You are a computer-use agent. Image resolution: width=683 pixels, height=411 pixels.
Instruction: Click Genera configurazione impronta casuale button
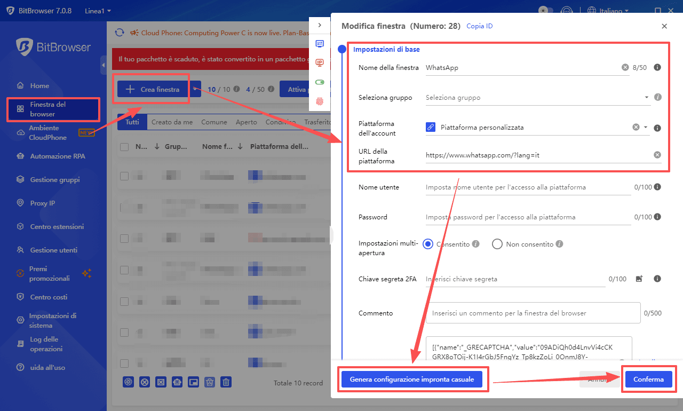click(411, 380)
